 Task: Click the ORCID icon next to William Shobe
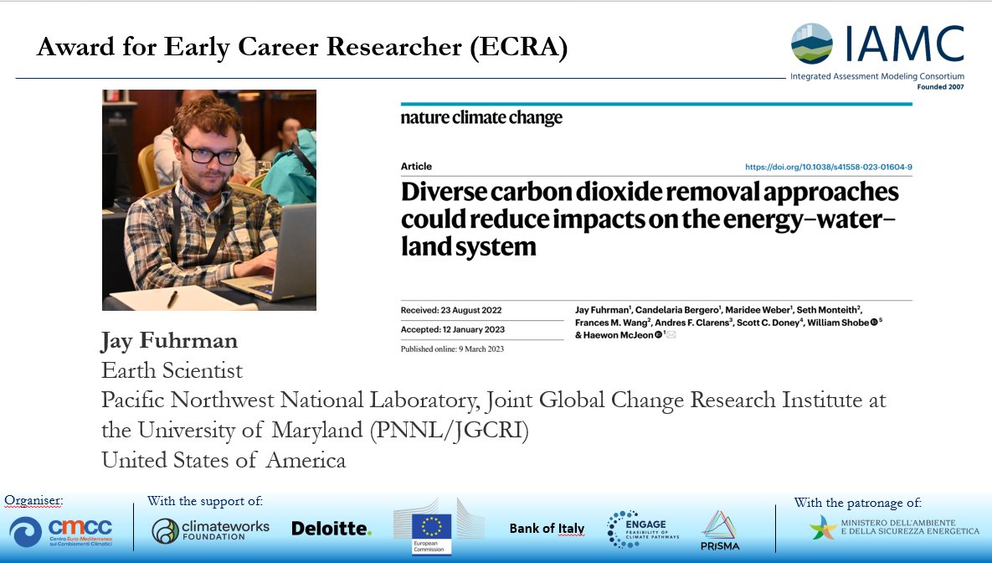[874, 322]
